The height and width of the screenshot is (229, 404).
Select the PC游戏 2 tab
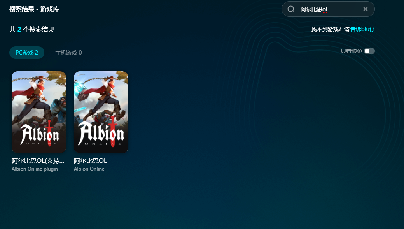pyautogui.click(x=27, y=53)
